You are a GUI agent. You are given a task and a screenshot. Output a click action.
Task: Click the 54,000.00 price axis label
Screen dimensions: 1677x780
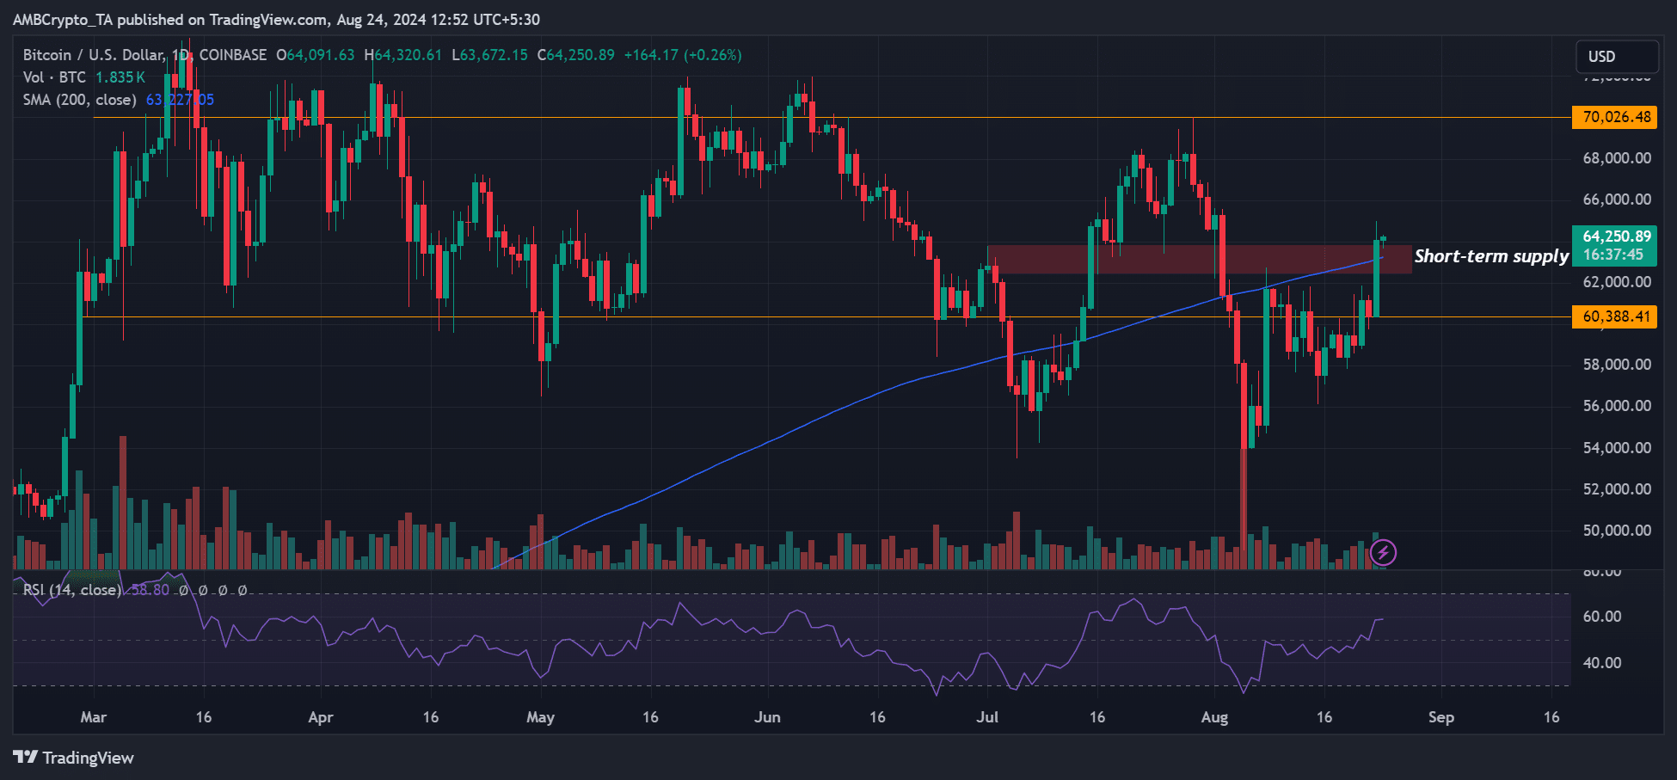(x=1617, y=448)
